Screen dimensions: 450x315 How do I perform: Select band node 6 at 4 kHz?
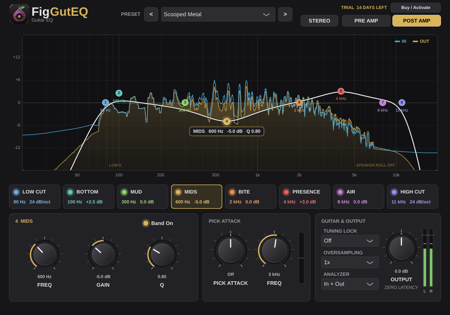pos(341,91)
